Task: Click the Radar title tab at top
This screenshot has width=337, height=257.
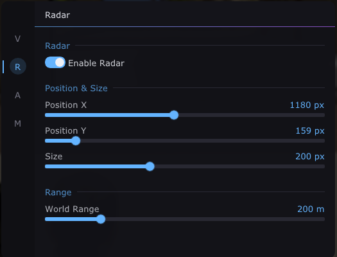Action: tap(57, 15)
